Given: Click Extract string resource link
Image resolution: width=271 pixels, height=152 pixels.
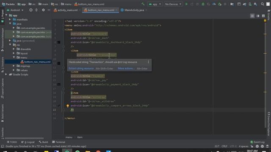Looking at the screenshot, I should click(x=81, y=68).
